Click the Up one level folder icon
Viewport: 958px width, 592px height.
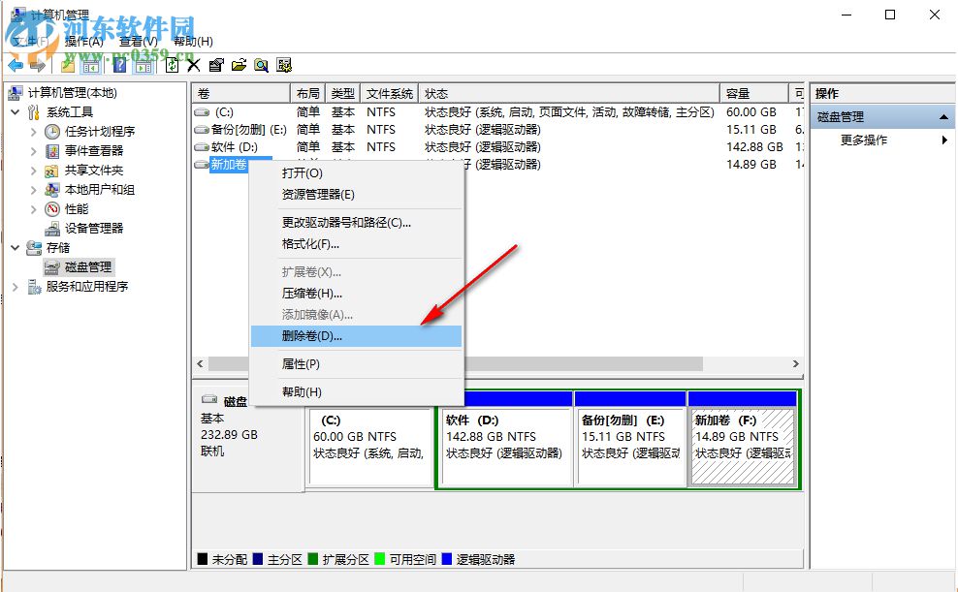(69, 65)
